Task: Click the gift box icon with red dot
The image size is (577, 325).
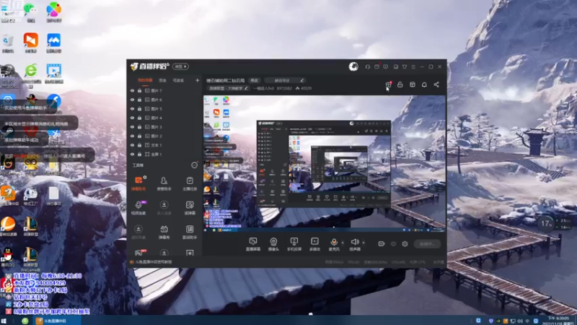Action: (x=388, y=84)
